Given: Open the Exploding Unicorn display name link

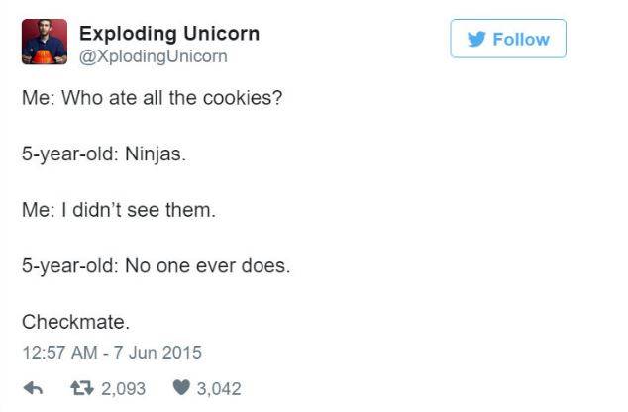Looking at the screenshot, I should click(169, 34).
